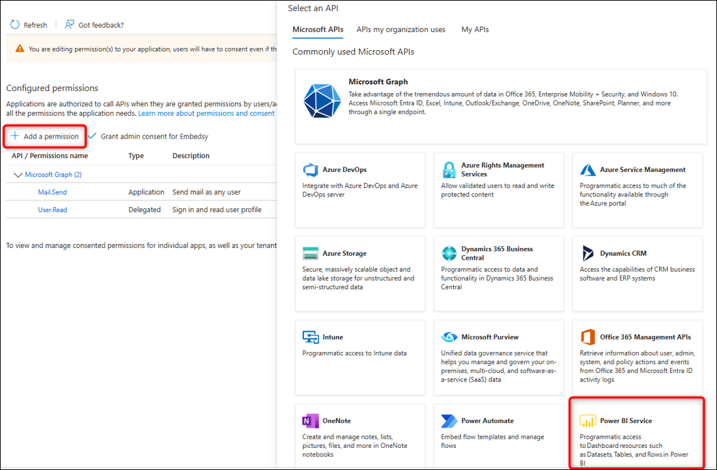
Task: Open the Microsoft Purview API
Action: point(498,355)
